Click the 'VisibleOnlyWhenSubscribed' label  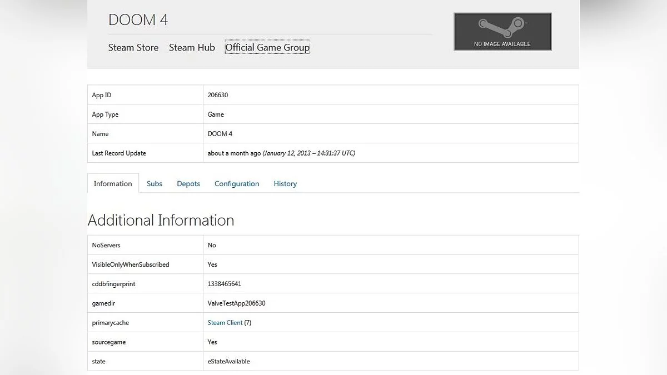tap(131, 264)
